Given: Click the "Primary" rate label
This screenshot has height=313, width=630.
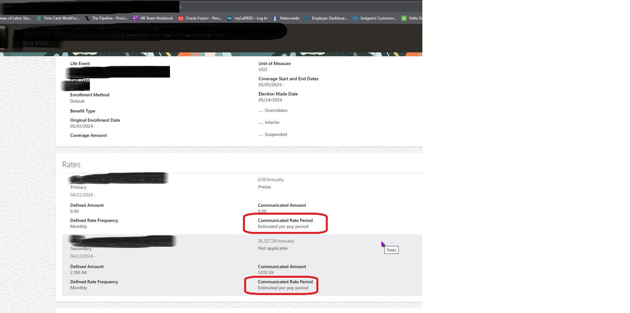Looking at the screenshot, I should pos(79,187).
